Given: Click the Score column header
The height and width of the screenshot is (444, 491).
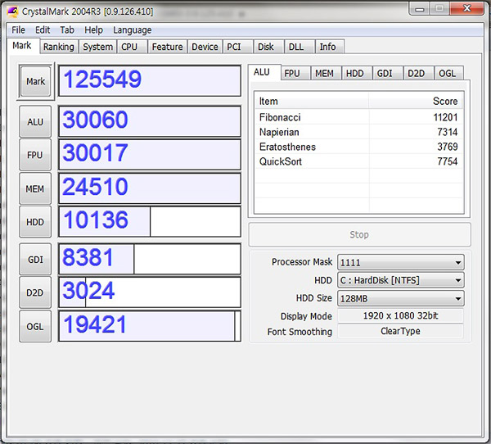Looking at the screenshot, I should (x=416, y=102).
